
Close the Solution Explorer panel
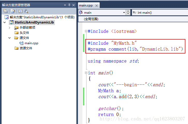click(74, 5)
